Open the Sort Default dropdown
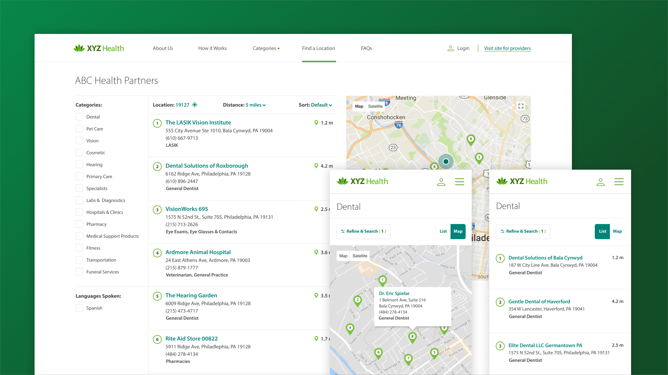668x375 pixels. (321, 105)
